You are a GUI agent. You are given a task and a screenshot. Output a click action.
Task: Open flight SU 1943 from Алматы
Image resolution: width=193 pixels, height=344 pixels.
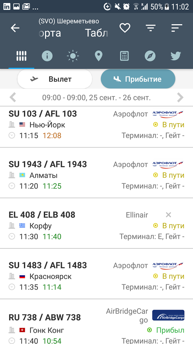point(96,173)
